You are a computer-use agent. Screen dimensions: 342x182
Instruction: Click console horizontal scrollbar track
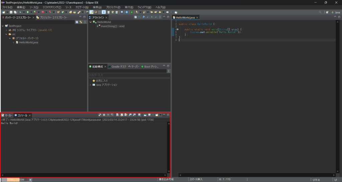pos(83,175)
